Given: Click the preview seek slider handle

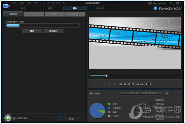Looking at the screenshot, I should pyautogui.click(x=107, y=75).
